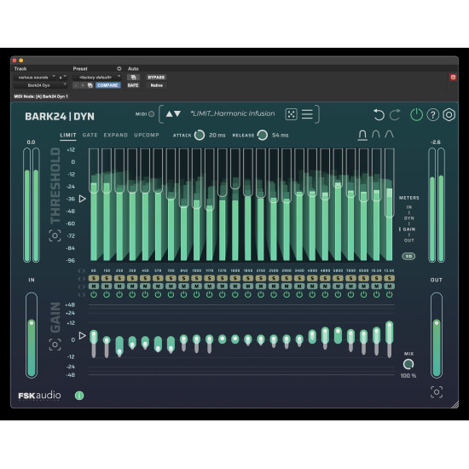Open the 'various sounds' track dropdown
469x469 pixels.
[35, 78]
